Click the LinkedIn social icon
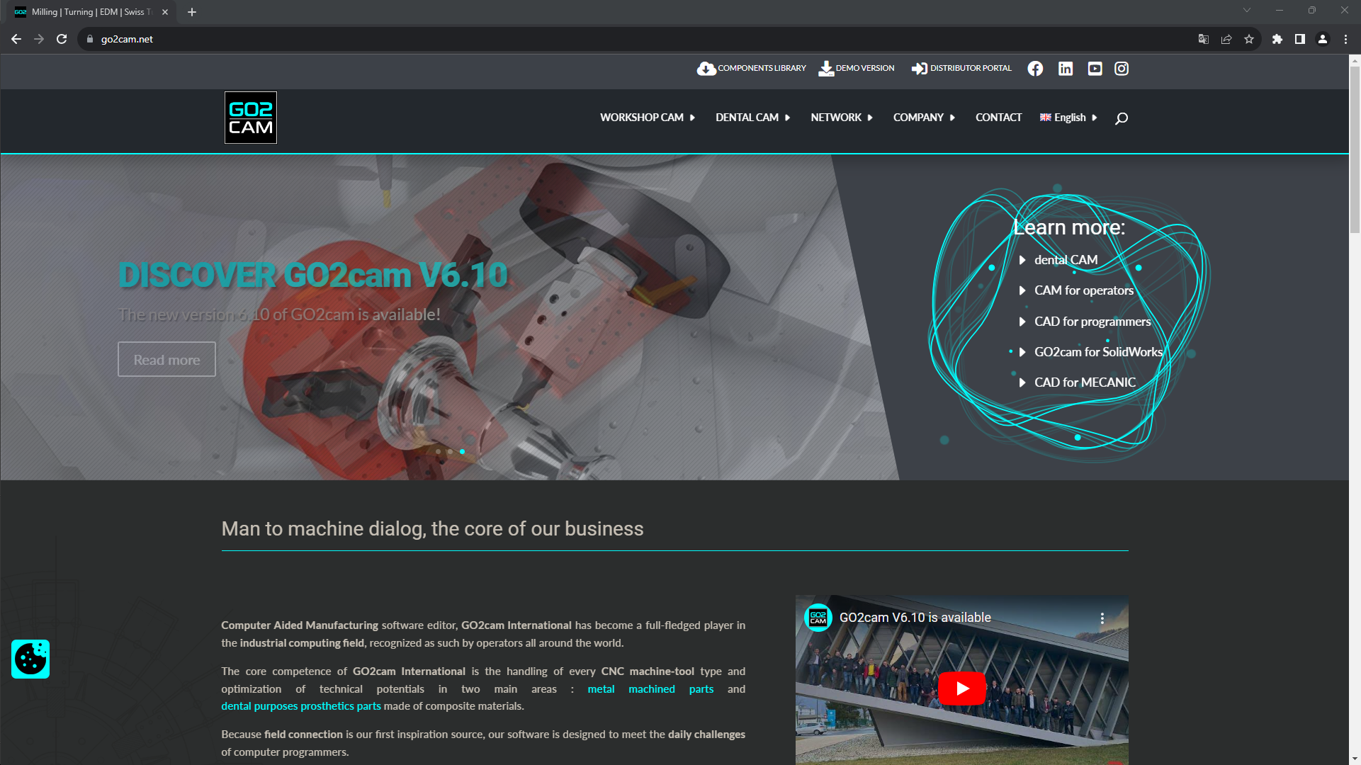This screenshot has height=765, width=1361. (1066, 68)
